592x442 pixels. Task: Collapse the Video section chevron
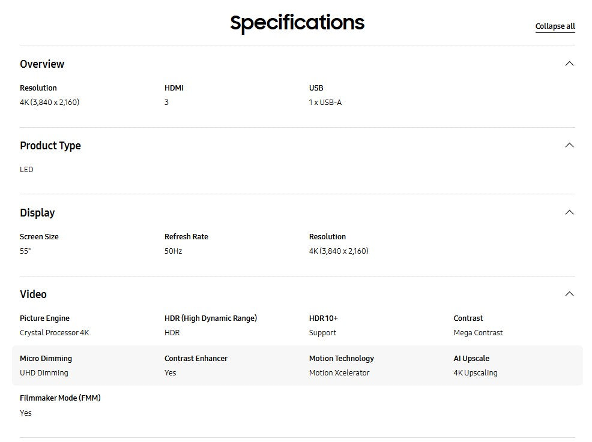point(569,294)
